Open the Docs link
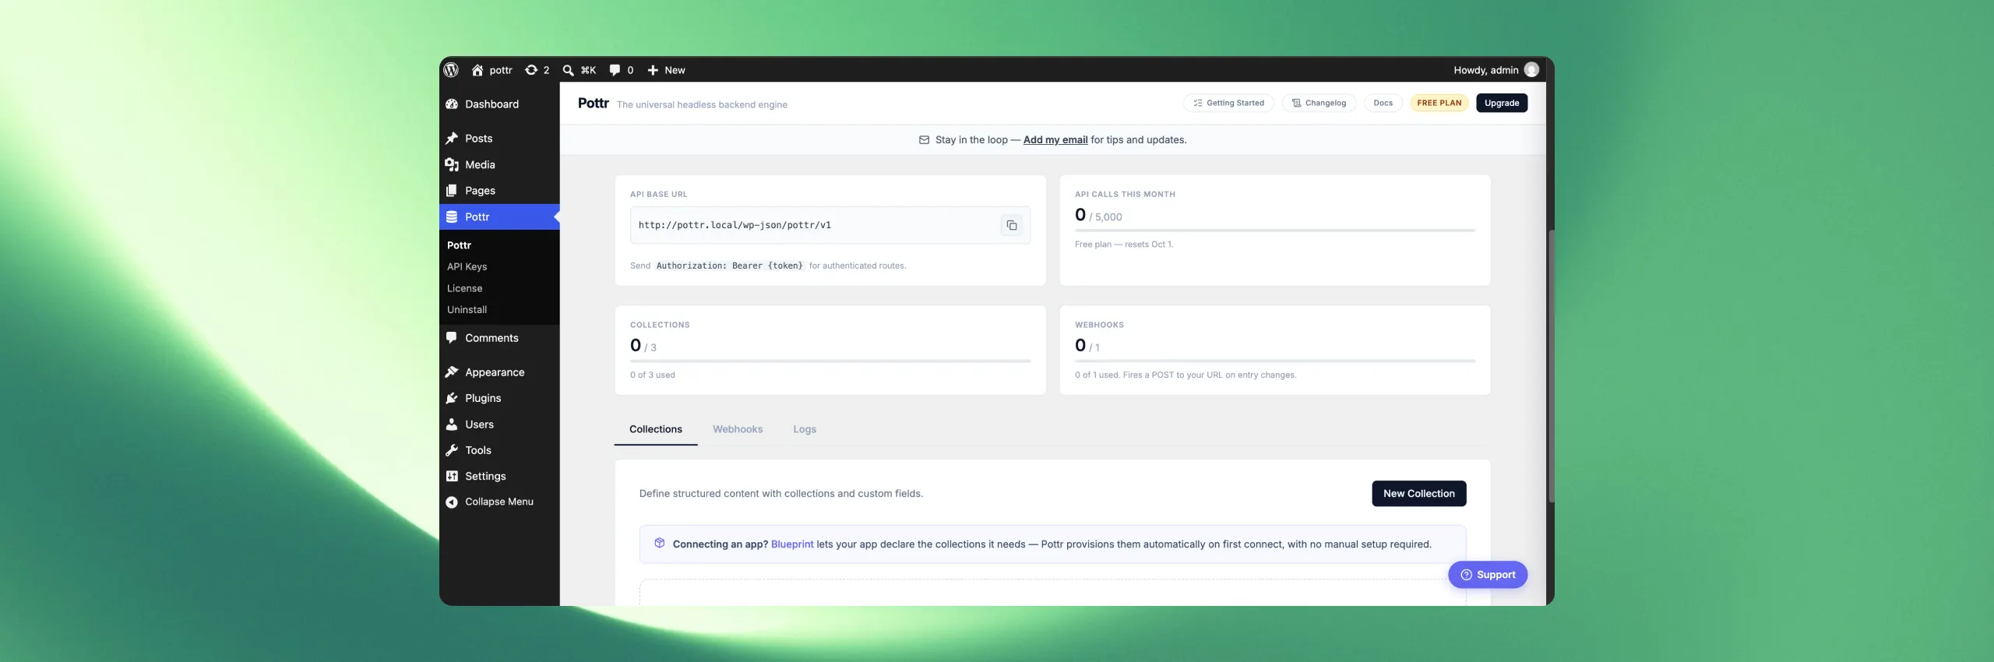 click(x=1383, y=103)
